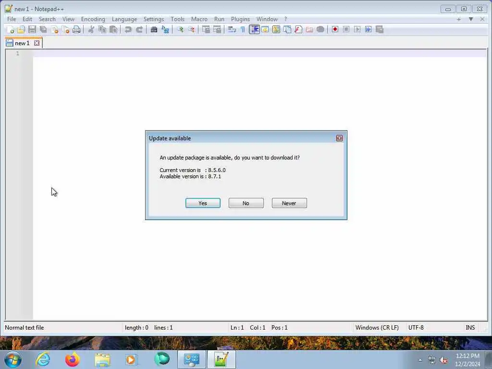Viewport: 492px width, 369px height.
Task: Click the Macro Playback icon
Action: (357, 29)
